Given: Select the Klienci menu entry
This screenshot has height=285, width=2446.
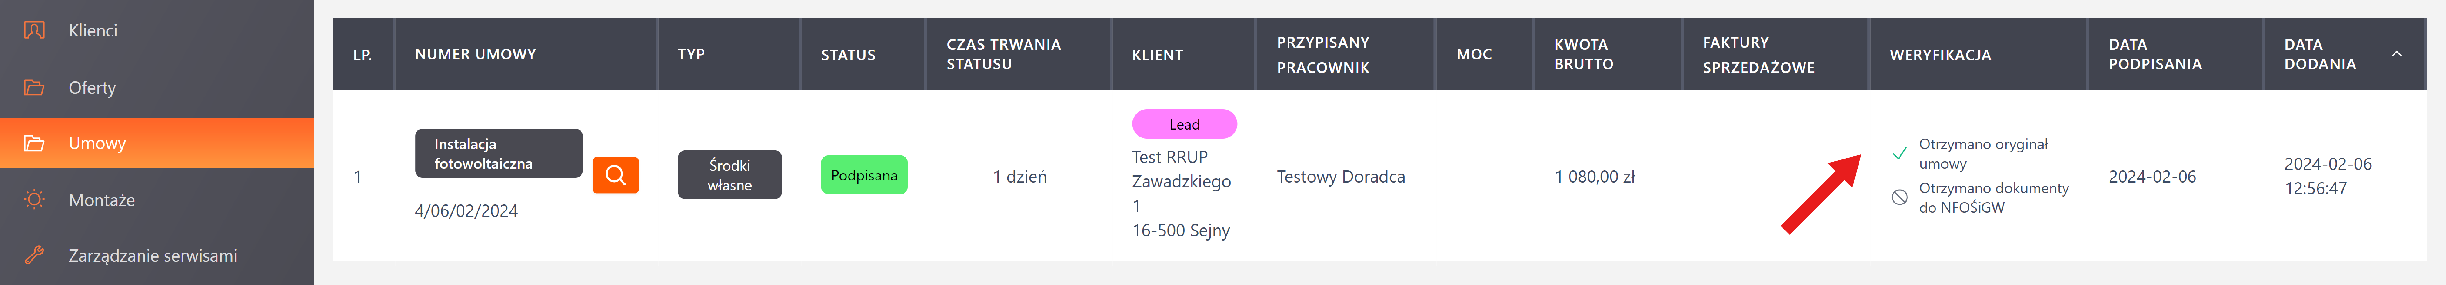Looking at the screenshot, I should coord(93,30).
